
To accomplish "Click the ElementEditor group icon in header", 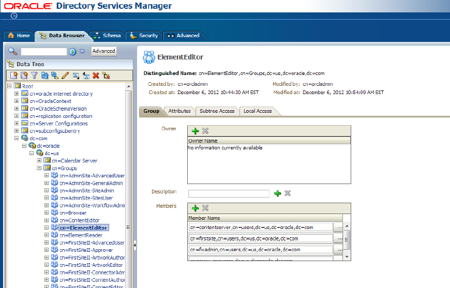I will click(x=149, y=57).
